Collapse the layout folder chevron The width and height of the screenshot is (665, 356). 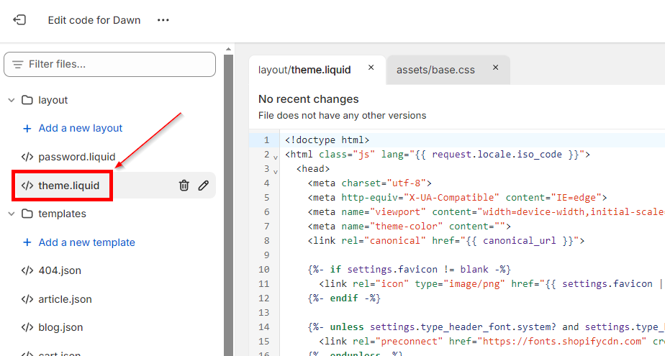12,101
